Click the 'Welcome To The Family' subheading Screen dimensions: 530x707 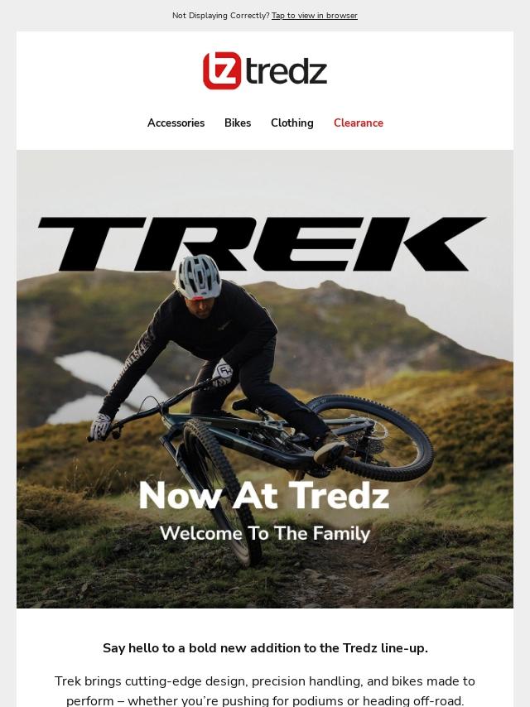pyautogui.click(x=265, y=533)
